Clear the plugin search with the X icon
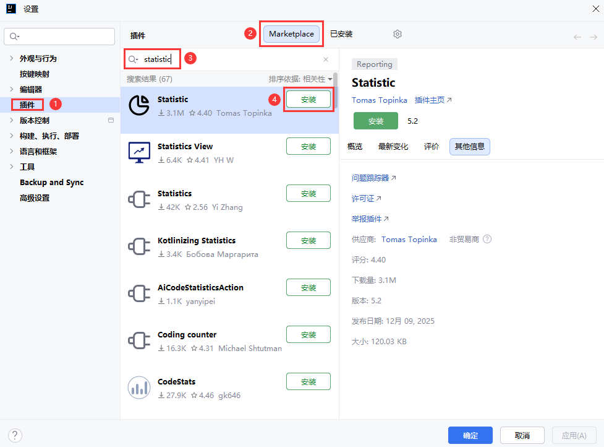Screen dimensions: 604x447 326,59
